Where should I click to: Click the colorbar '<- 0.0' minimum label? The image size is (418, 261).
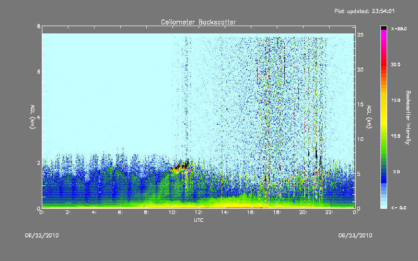coord(399,208)
